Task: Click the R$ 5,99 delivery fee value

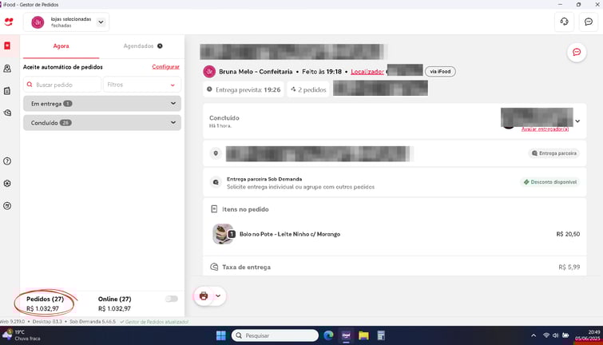Action: (x=569, y=267)
